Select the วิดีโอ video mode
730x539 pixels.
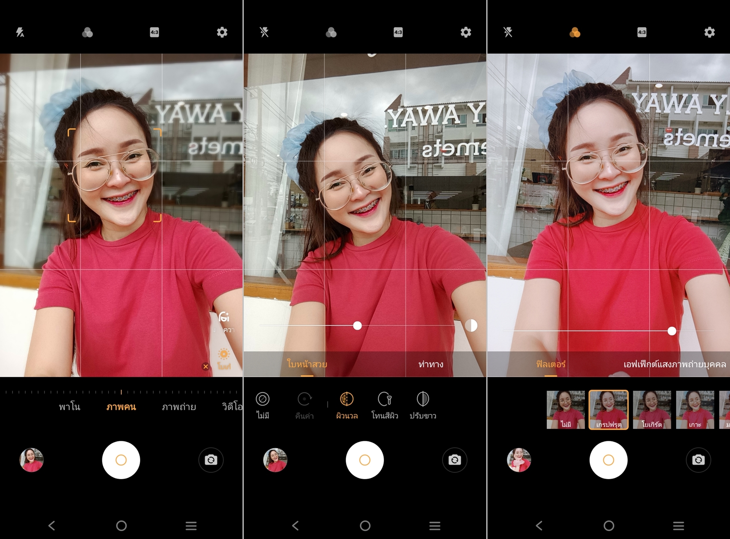232,407
